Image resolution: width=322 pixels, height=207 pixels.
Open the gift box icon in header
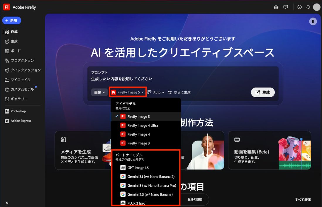tap(276, 7)
